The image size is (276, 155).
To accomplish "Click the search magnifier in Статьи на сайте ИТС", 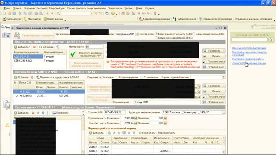I will tap(271, 40).
